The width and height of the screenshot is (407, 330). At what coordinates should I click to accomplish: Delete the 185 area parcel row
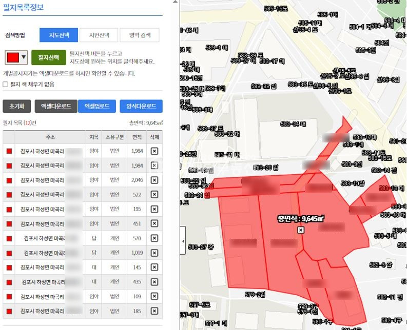click(x=154, y=311)
